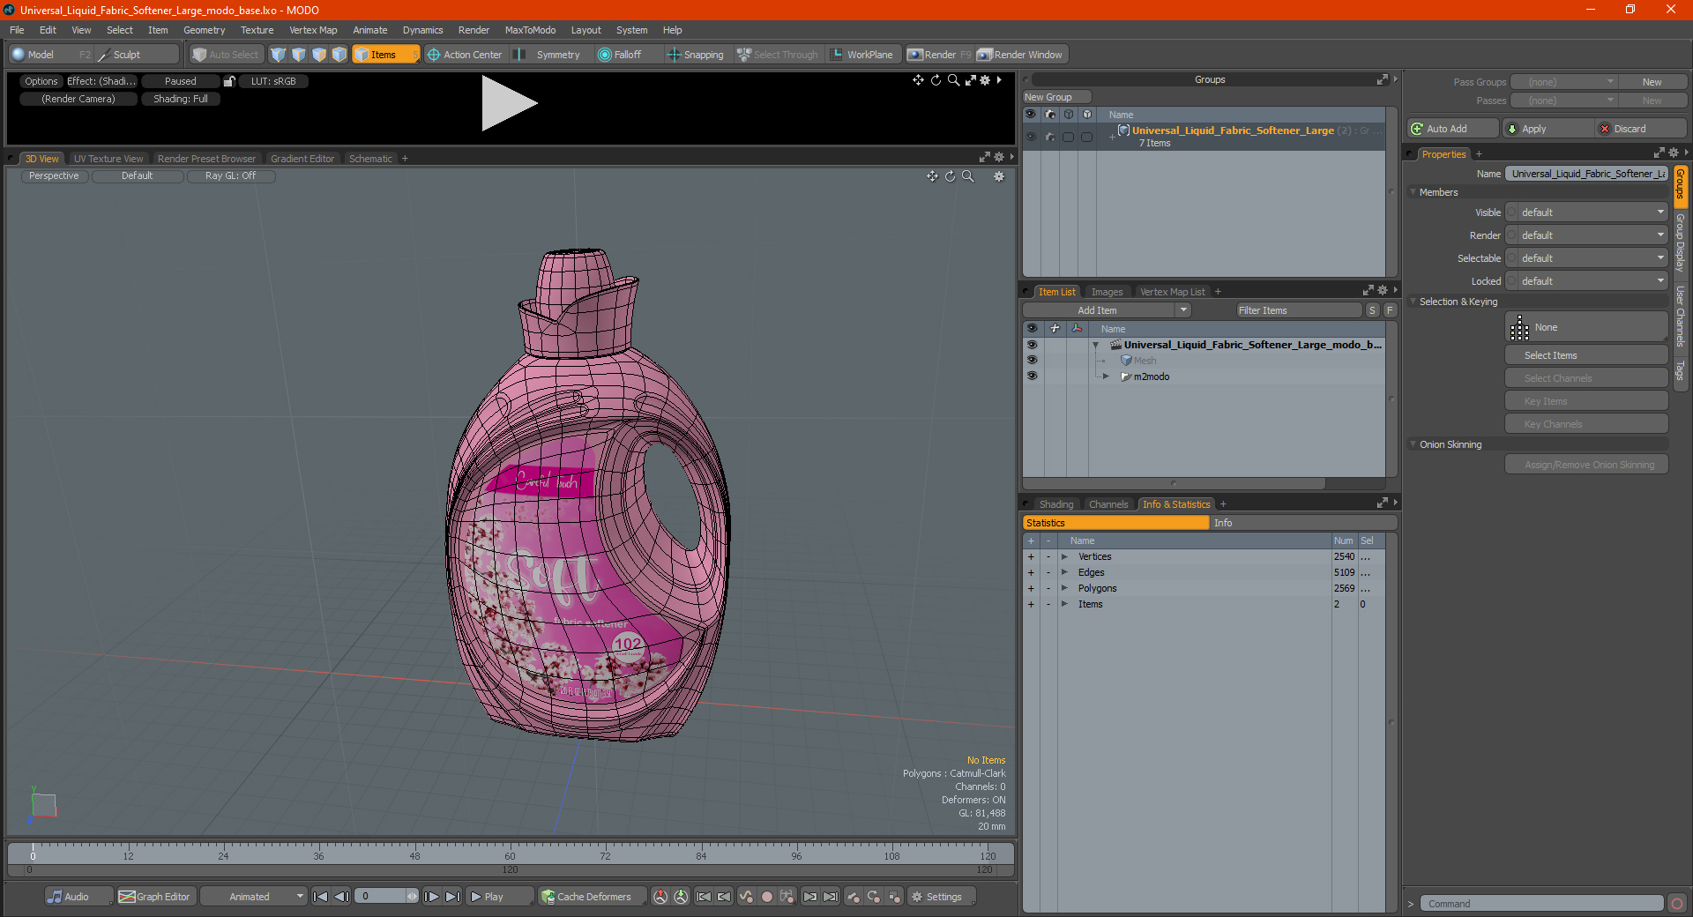The width and height of the screenshot is (1693, 917).
Task: Toggle Paused state of render preview
Action: (181, 81)
